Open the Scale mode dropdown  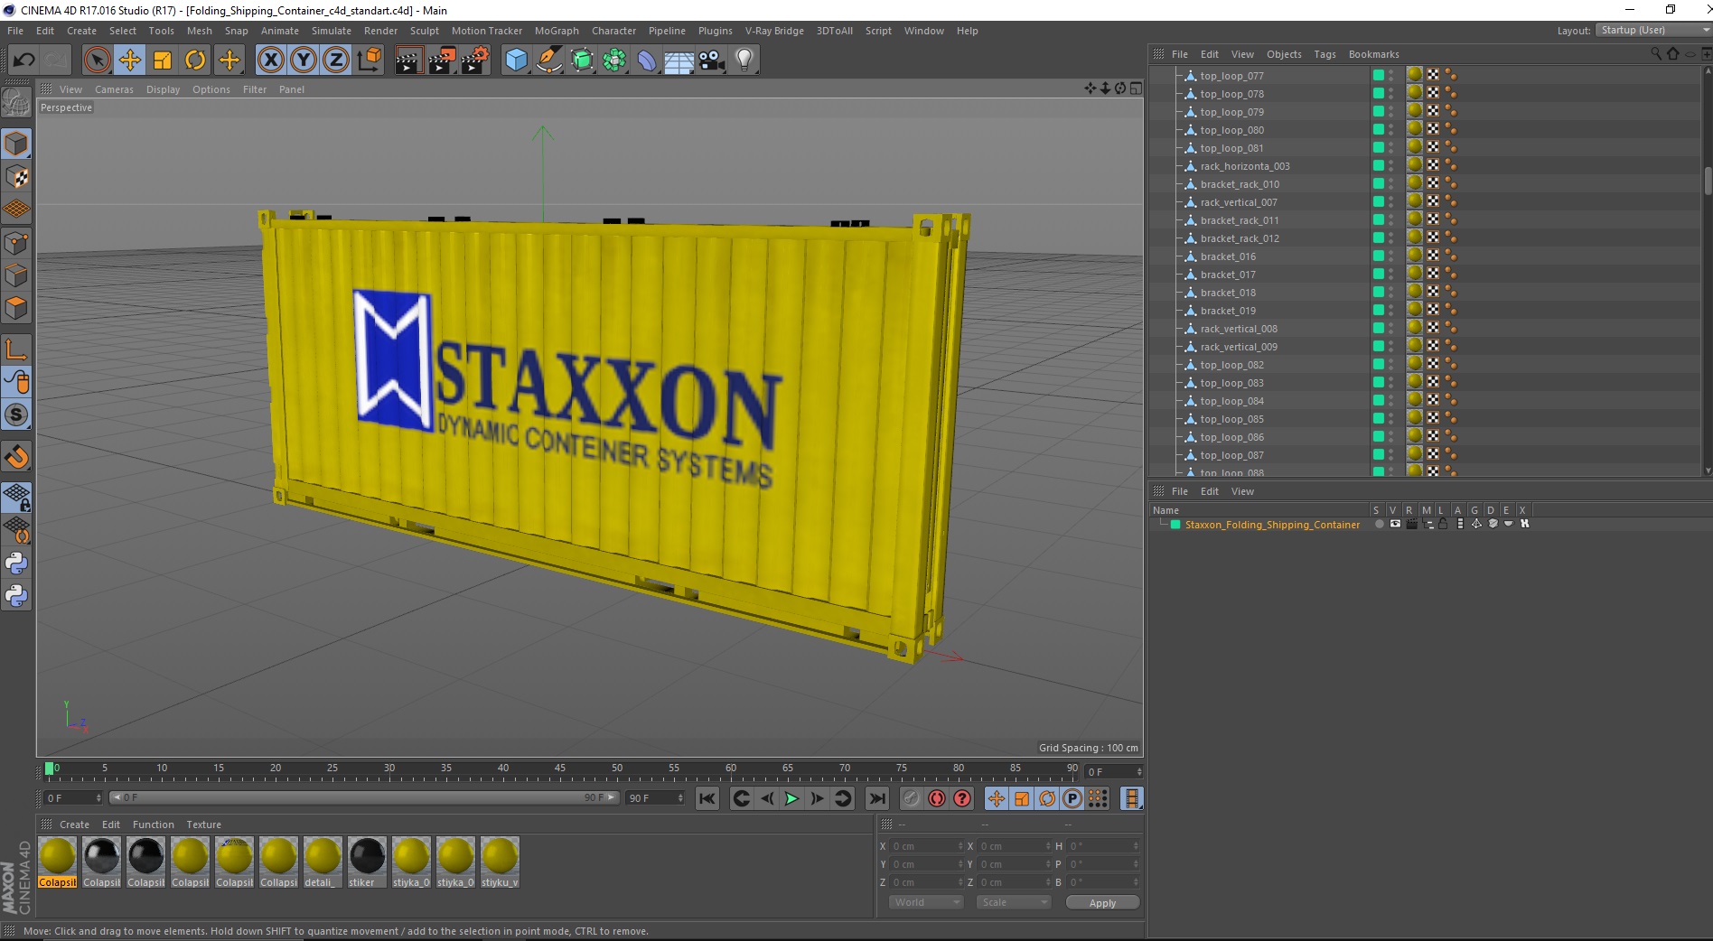(1014, 902)
